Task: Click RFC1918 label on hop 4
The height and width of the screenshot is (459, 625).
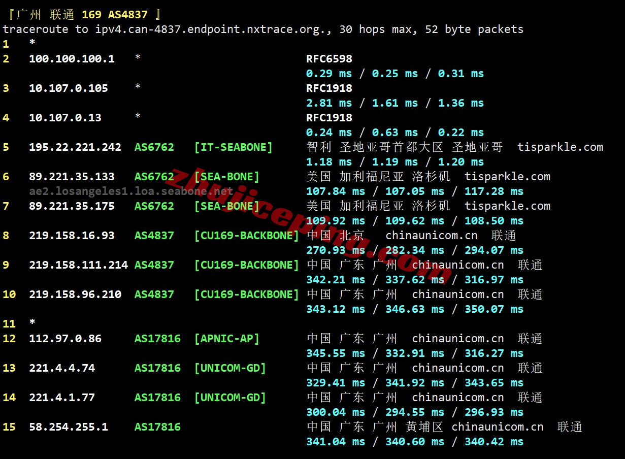Action: tap(329, 118)
